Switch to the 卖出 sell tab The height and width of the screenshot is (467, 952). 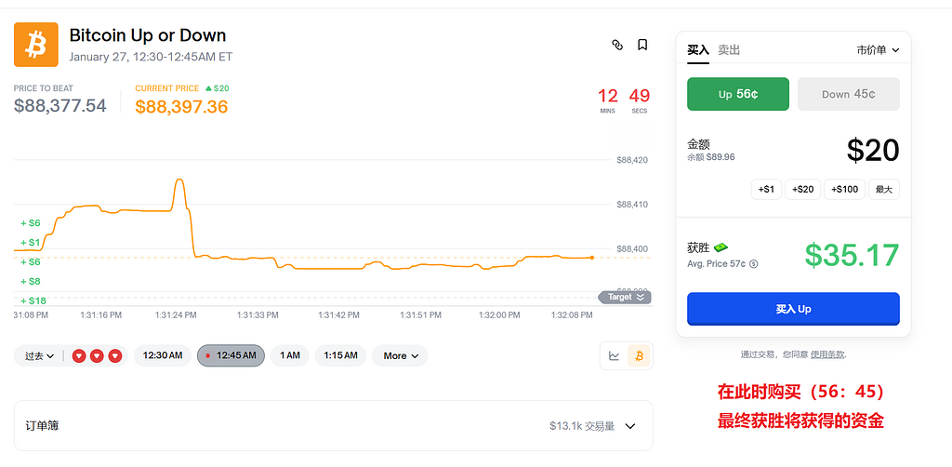pos(729,50)
